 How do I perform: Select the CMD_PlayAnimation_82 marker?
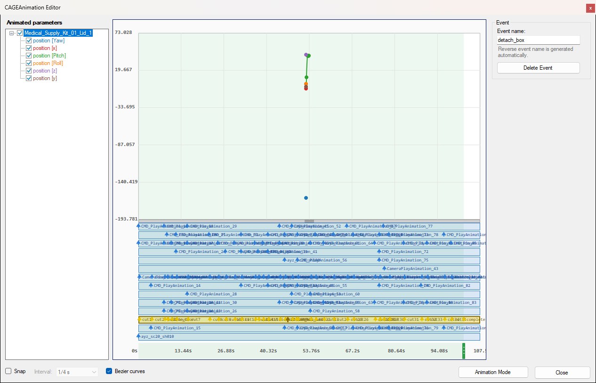420,285
